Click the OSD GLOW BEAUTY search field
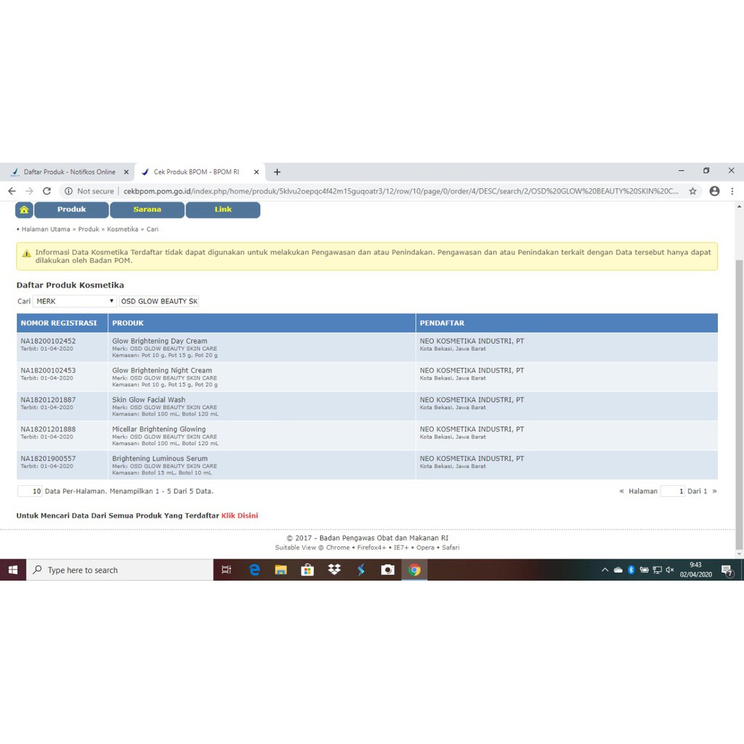The width and height of the screenshot is (744, 744). (x=159, y=302)
